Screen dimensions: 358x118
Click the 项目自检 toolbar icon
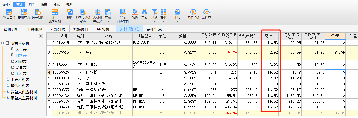click(9, 12)
